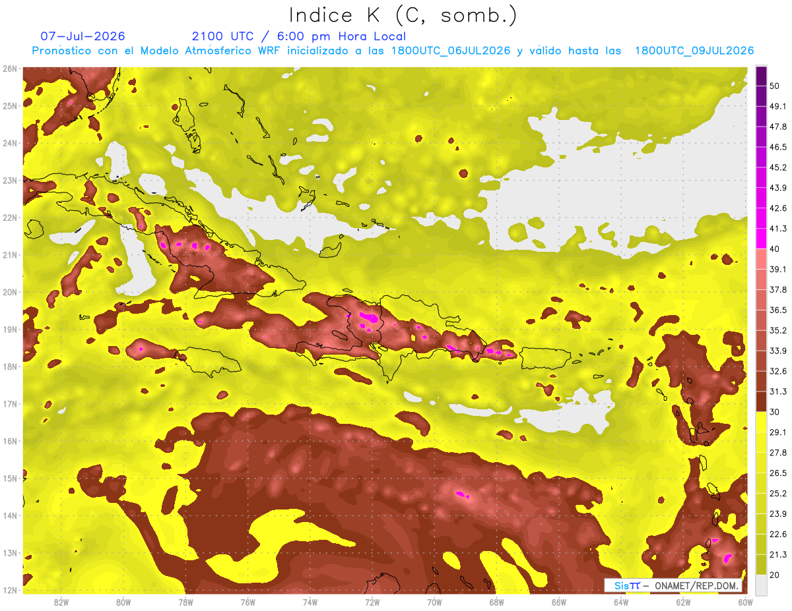Click the '78W' longitude axis label

click(x=185, y=602)
